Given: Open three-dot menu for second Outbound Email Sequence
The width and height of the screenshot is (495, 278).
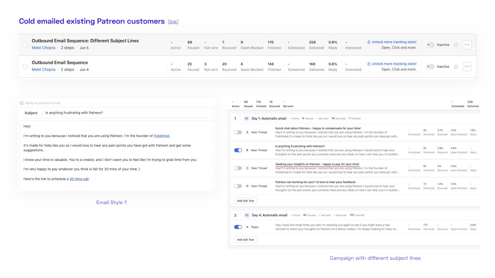Looking at the screenshot, I should [x=467, y=67].
